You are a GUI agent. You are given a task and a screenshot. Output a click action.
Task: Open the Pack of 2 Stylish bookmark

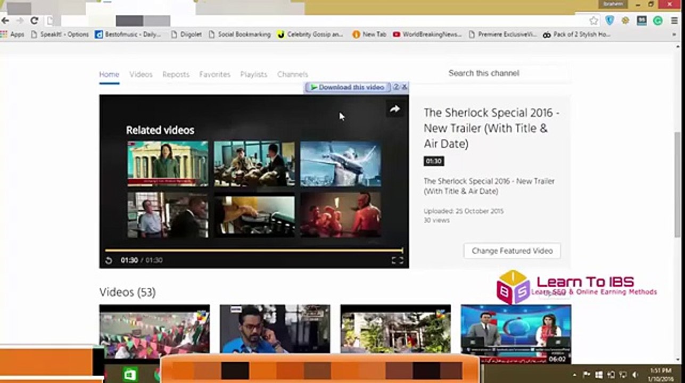click(x=576, y=35)
